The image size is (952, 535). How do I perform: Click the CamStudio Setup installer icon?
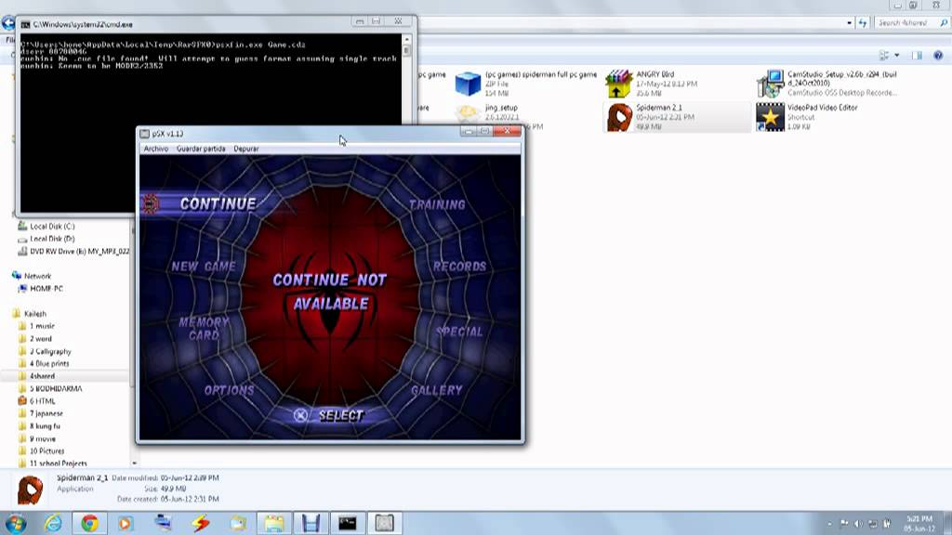point(770,84)
